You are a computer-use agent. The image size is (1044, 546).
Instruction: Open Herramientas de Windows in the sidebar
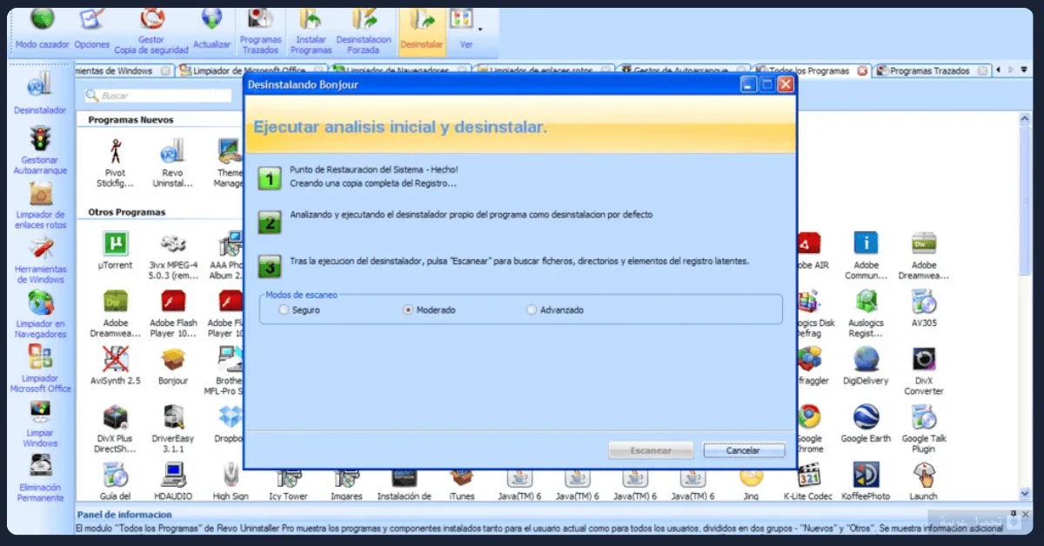point(40,260)
